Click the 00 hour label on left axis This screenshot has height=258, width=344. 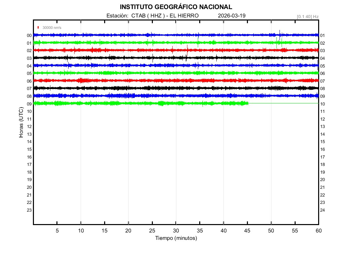coord(29,35)
